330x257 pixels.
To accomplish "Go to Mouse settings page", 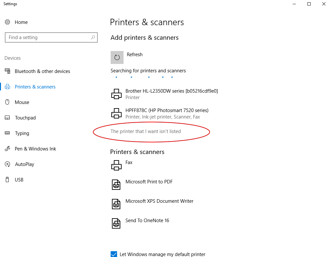I will [22, 102].
